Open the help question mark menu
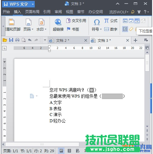 click(x=146, y=12)
